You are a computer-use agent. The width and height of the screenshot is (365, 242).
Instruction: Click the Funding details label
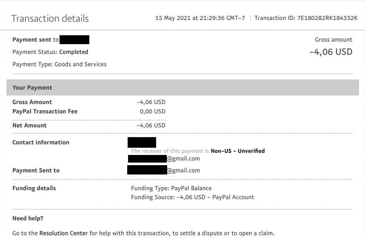pyautogui.click(x=34, y=188)
